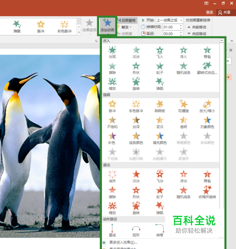Apply the 形状 exit animation
The height and width of the screenshot is (249, 236).
tap(136, 192)
